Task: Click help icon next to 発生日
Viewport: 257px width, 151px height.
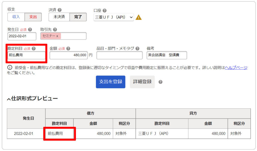Action: point(30,30)
